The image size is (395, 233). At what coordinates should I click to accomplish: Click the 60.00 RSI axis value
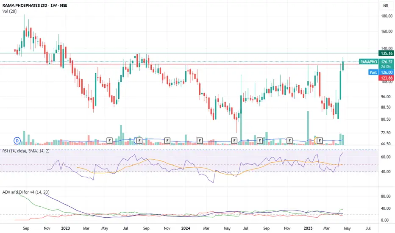tap(386, 157)
